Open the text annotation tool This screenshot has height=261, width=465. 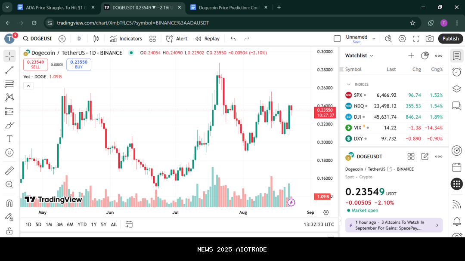9,139
